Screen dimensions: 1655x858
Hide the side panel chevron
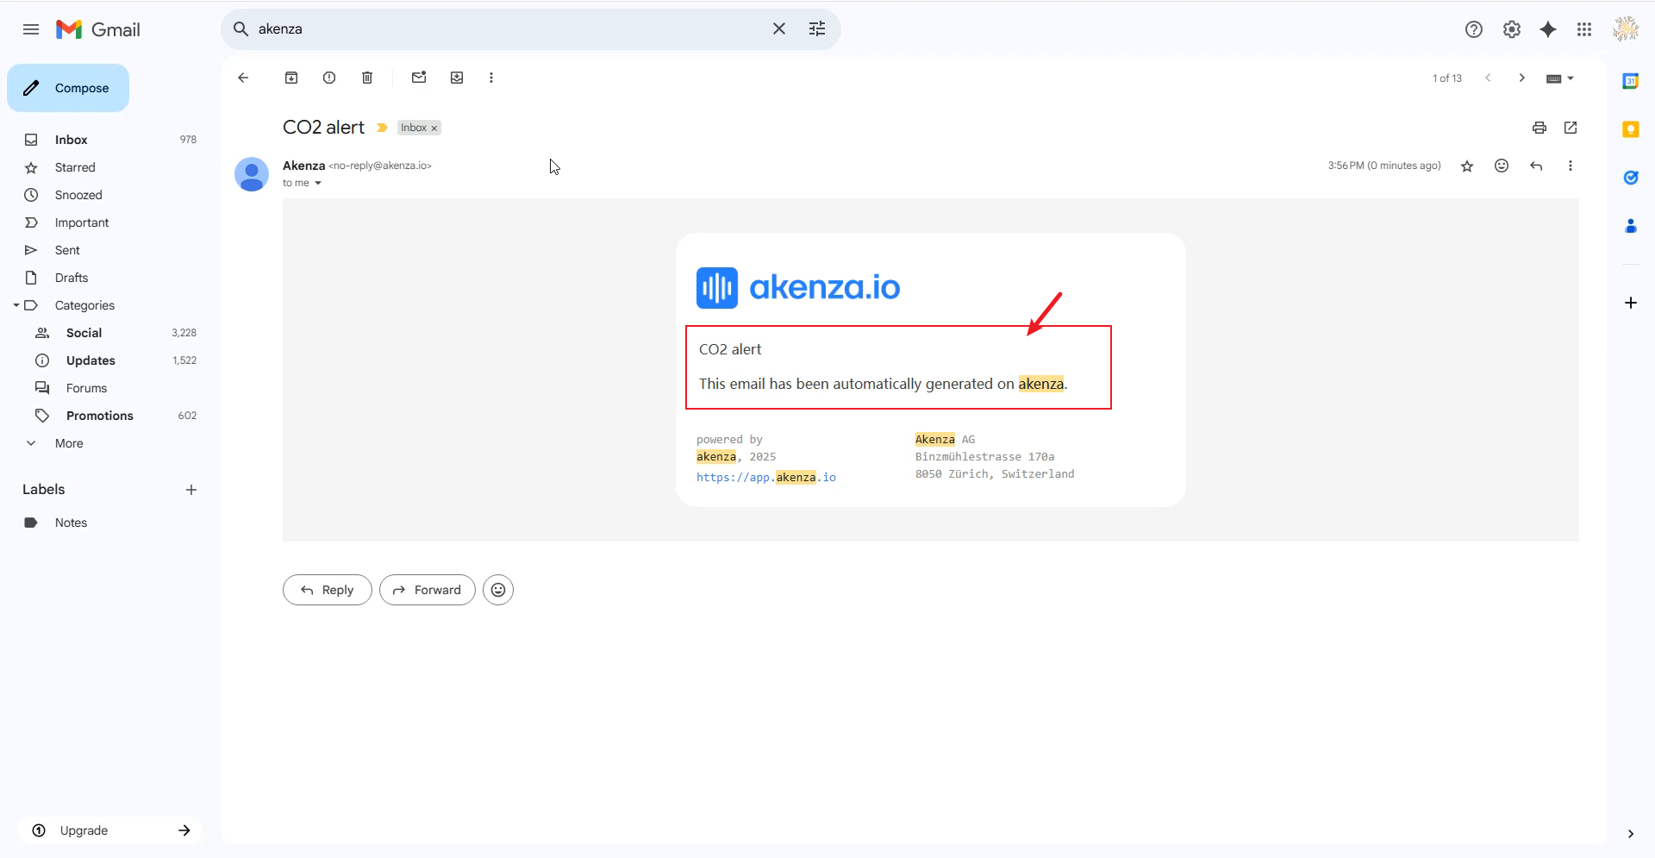coord(1630,834)
